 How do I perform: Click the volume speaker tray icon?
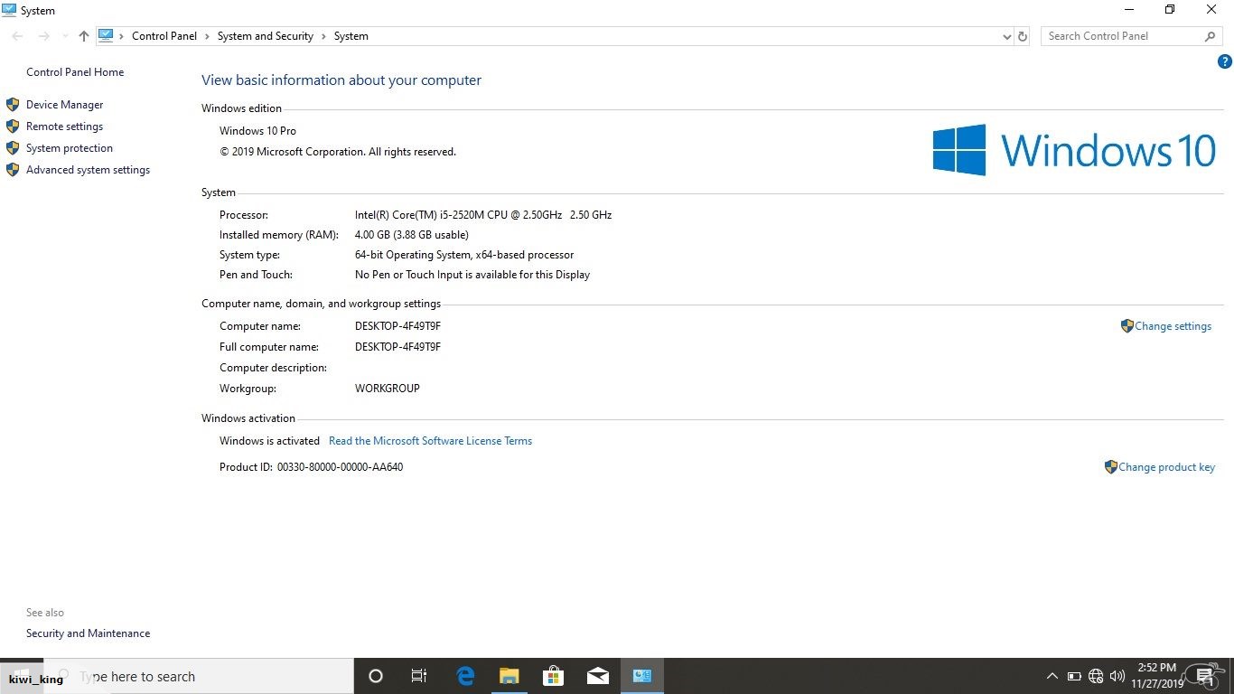pyautogui.click(x=1117, y=676)
